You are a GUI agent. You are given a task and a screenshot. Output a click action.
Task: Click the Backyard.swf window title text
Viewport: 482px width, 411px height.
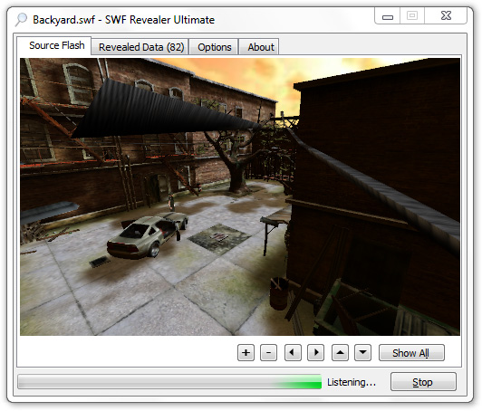point(123,20)
